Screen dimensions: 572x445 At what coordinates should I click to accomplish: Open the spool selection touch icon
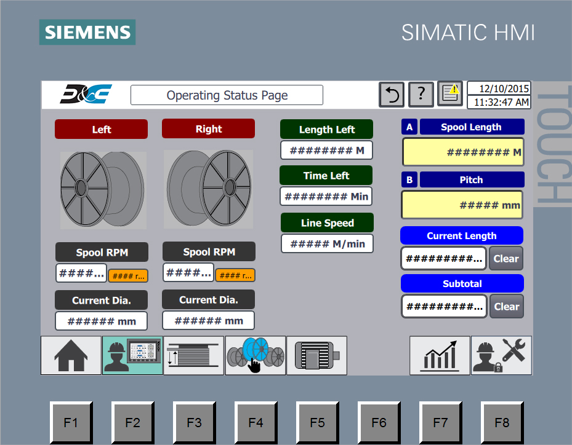point(256,355)
